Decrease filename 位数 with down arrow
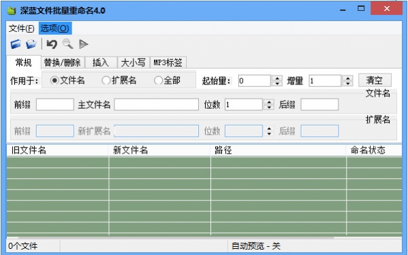Screen dimensions: 408x255 [269, 107]
